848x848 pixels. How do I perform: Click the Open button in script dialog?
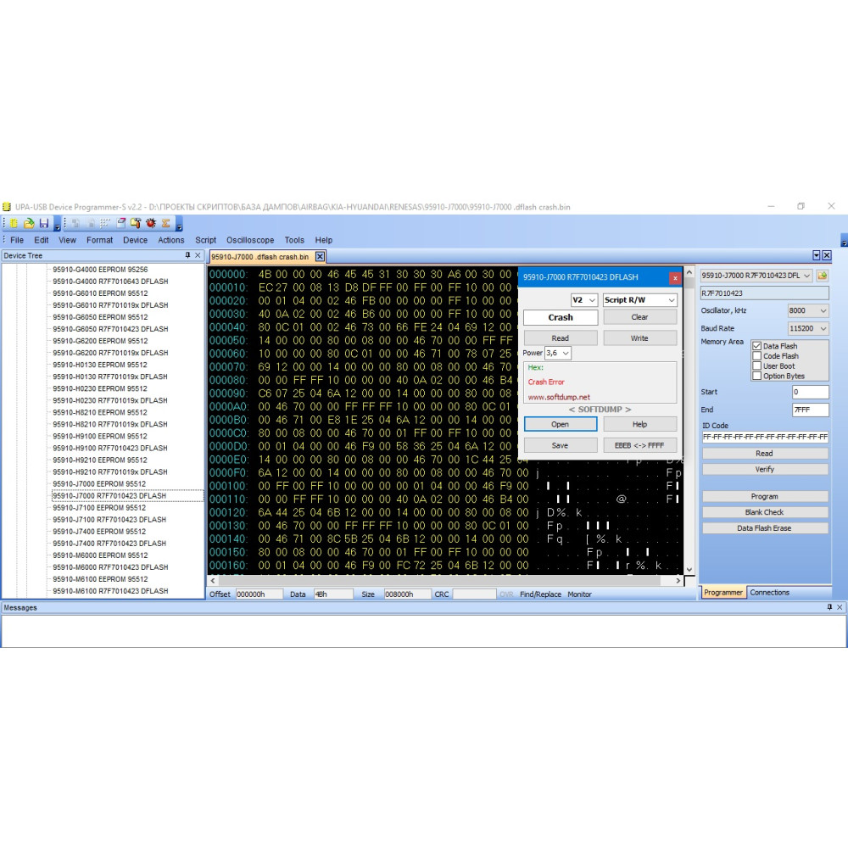coord(561,425)
